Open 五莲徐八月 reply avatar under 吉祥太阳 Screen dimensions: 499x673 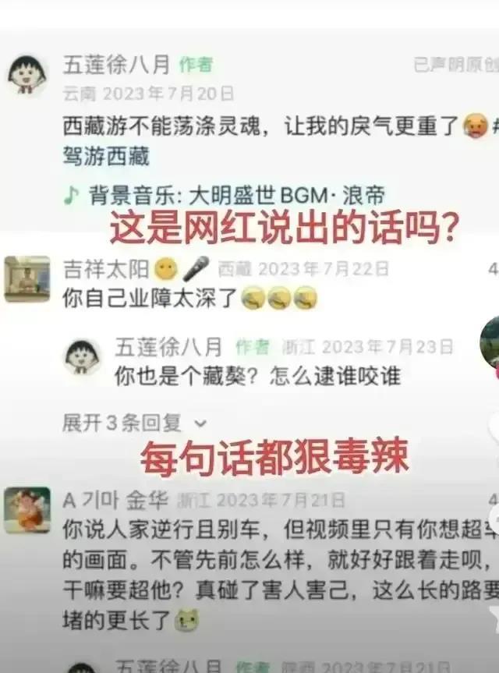point(83,357)
